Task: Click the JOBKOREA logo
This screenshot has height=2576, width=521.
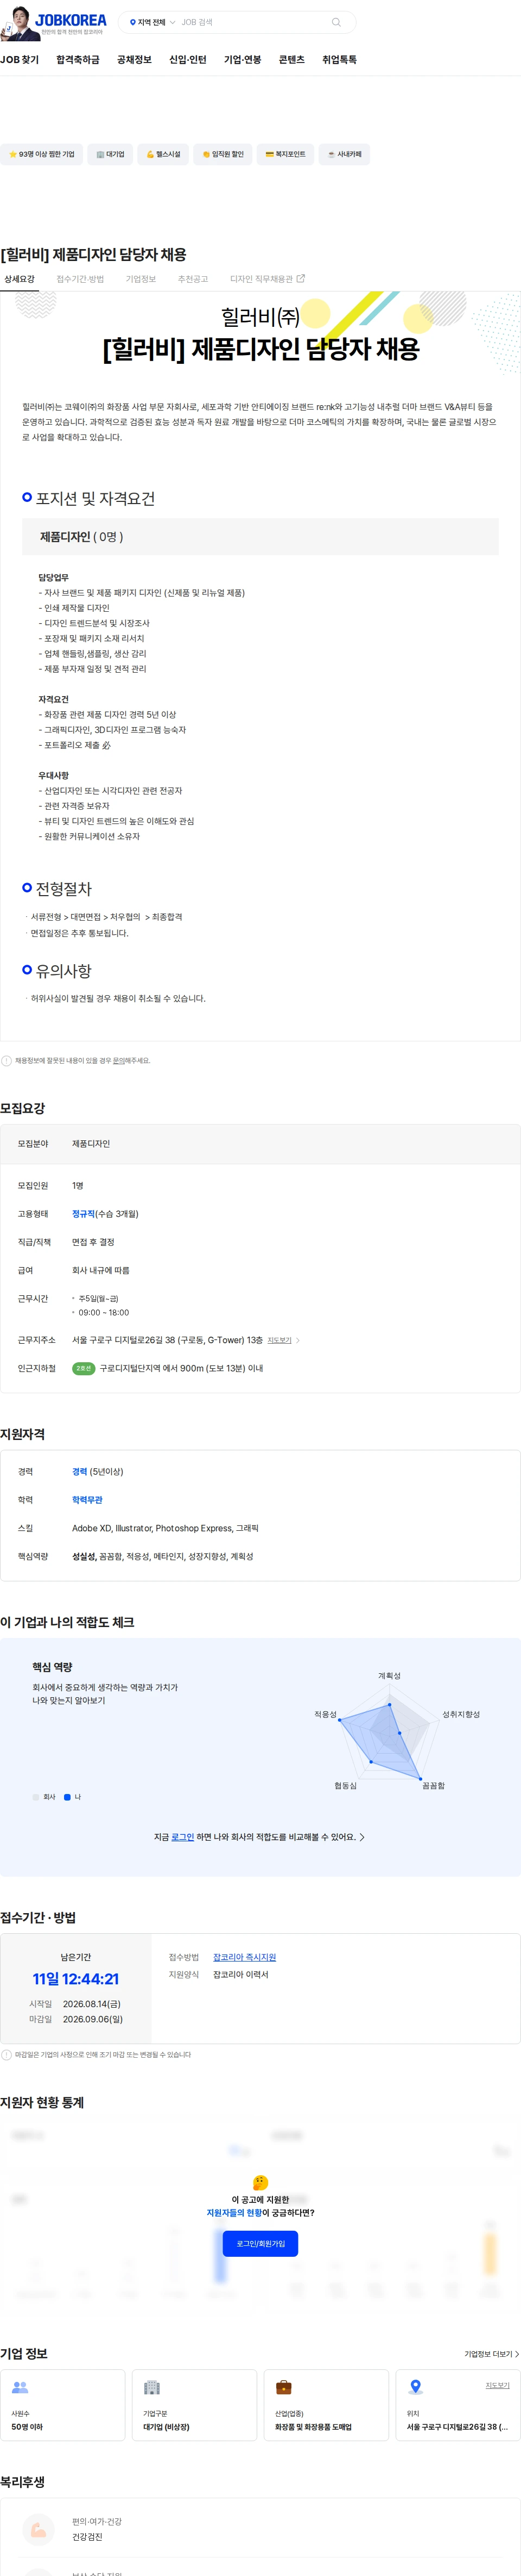Action: click(71, 21)
